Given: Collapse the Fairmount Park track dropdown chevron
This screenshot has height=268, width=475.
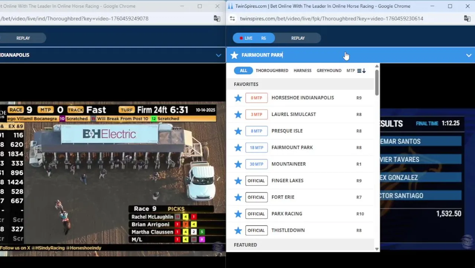Looking at the screenshot, I should click(469, 55).
